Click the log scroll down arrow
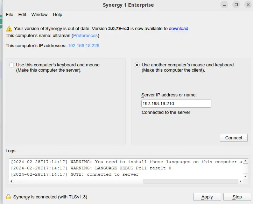The width and height of the screenshot is (253, 204). pyautogui.click(x=245, y=176)
